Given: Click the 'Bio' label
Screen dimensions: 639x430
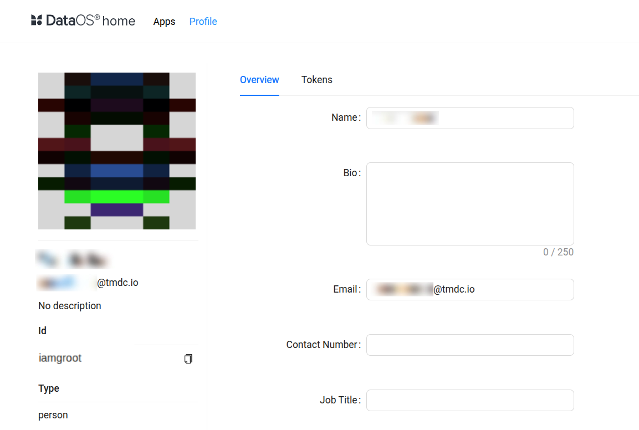Looking at the screenshot, I should click(x=352, y=173).
